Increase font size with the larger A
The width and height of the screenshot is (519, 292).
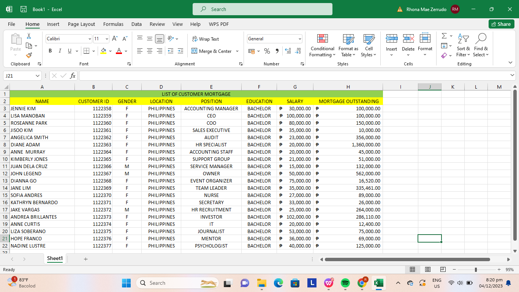(115, 39)
